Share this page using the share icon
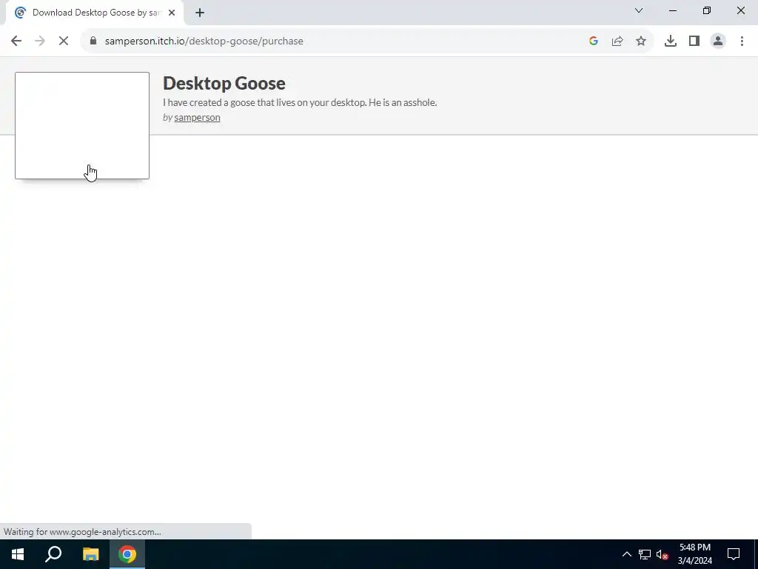758x569 pixels. point(617,41)
